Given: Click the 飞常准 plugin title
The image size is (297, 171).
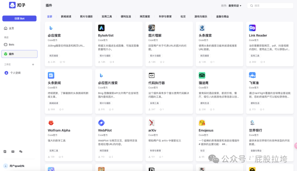Looking at the screenshot, I should 254,83.
